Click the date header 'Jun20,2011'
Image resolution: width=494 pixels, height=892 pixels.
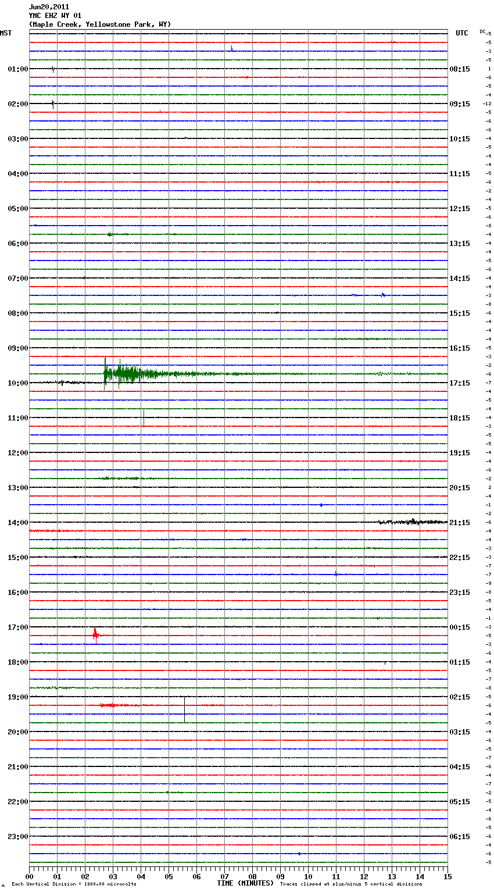click(49, 7)
